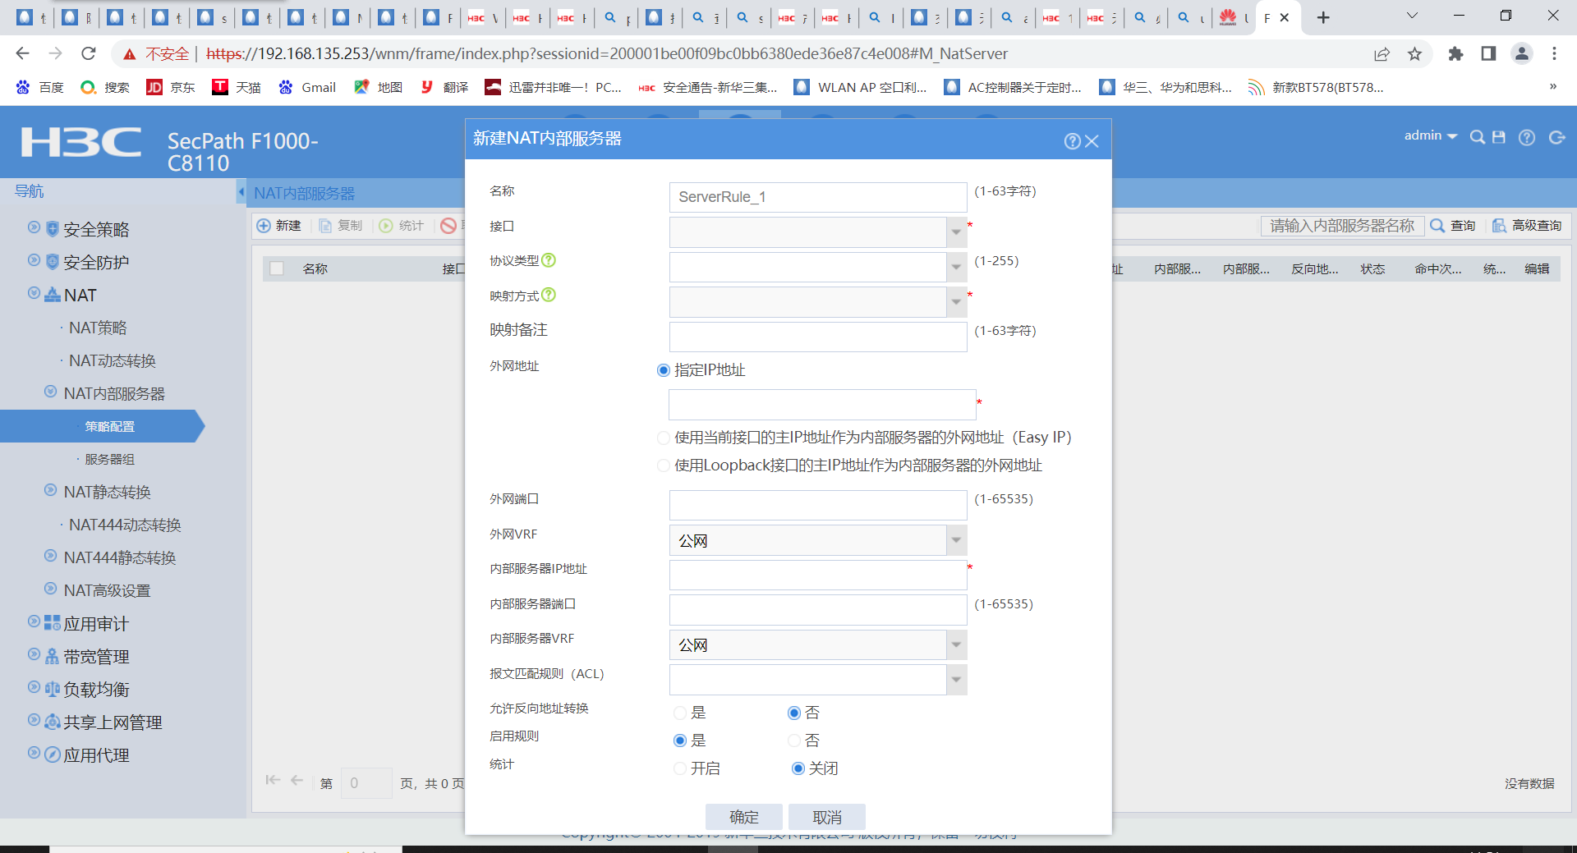Viewport: 1577px width, 853px height.
Task: Open NAT静态转换 in the navigation
Action: pyautogui.click(x=108, y=492)
